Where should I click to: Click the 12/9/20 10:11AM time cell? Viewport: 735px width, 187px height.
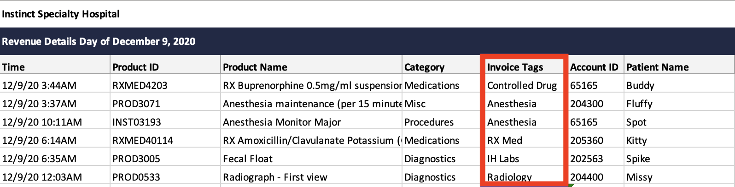click(55, 122)
